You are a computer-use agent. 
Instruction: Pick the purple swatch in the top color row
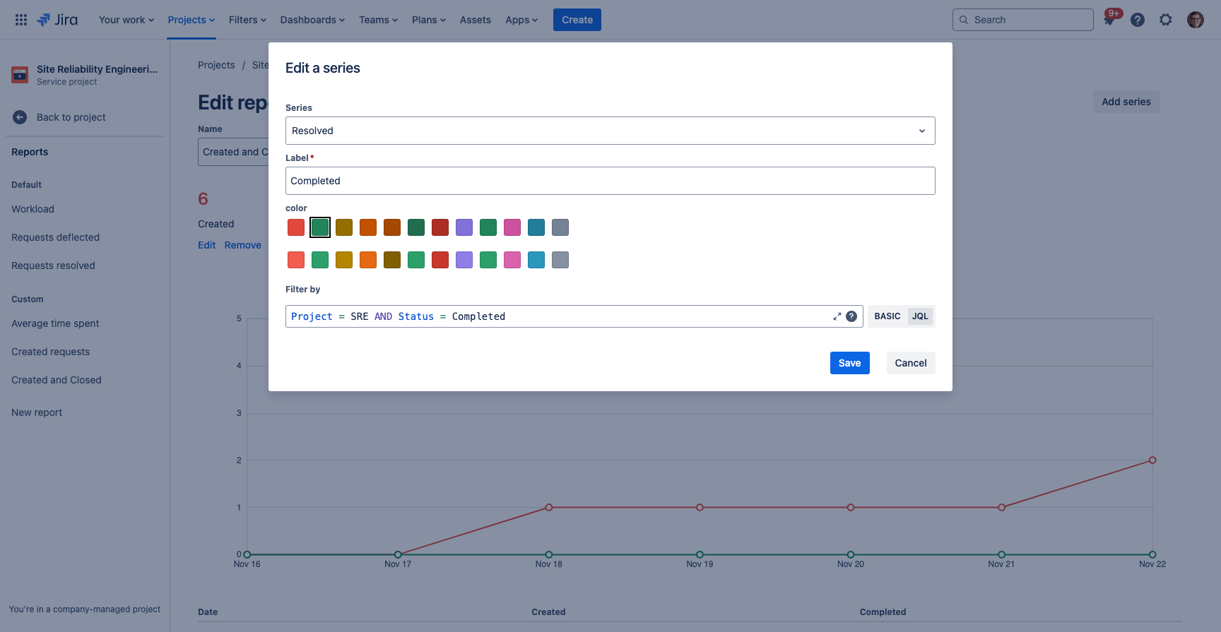pos(464,227)
